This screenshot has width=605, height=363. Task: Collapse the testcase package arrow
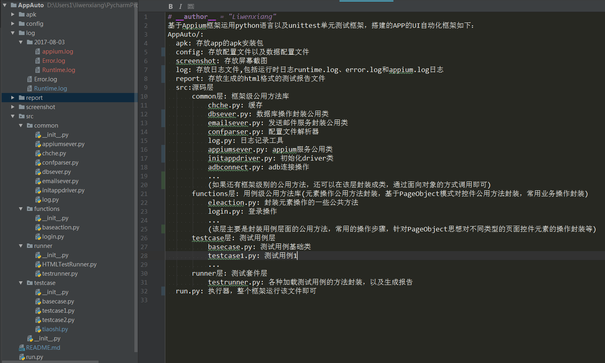pos(21,283)
